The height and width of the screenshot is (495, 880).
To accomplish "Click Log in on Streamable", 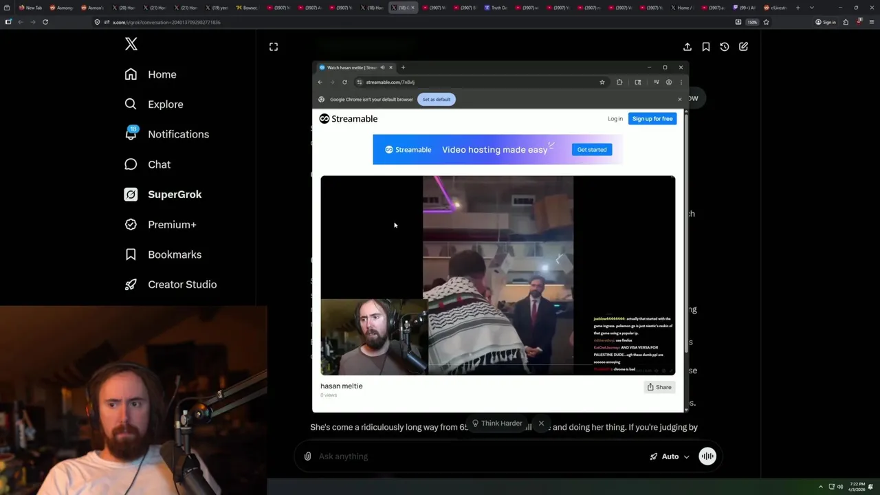I will (615, 119).
